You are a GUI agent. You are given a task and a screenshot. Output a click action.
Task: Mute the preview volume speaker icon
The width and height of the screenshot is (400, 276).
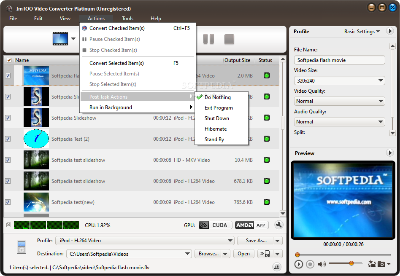(x=322, y=264)
